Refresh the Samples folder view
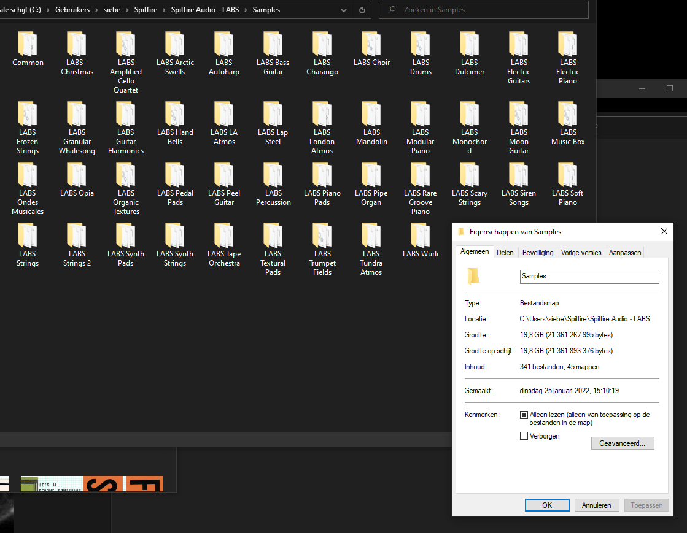687x533 pixels. [362, 10]
